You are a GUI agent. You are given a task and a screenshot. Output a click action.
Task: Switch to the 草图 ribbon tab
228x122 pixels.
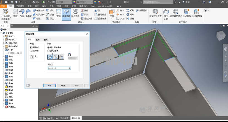(29, 6)
